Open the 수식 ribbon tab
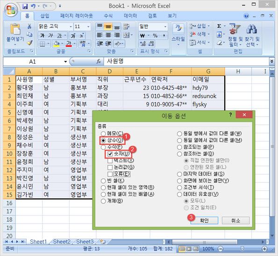 108,16
